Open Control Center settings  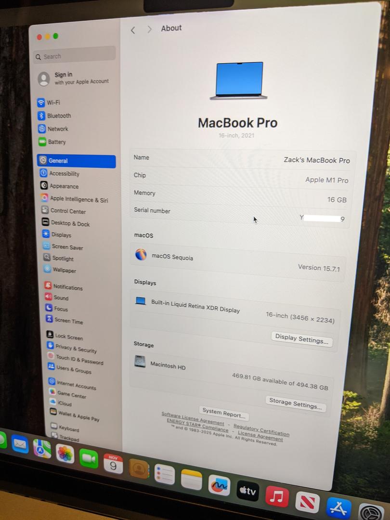click(x=64, y=211)
